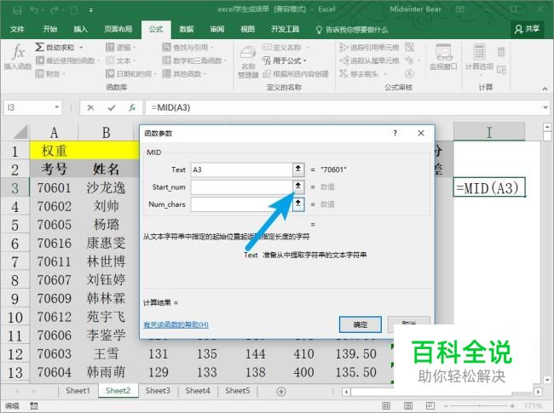Screen dimensions: 554x413
Task: Click Trace Dependents
Action: click(x=369, y=60)
